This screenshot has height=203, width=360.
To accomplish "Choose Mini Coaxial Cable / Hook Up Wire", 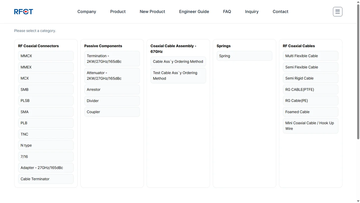I will click(310, 126).
